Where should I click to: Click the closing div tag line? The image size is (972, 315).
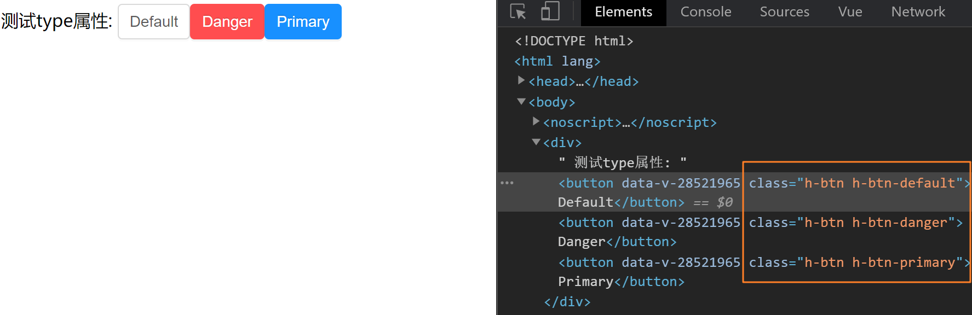click(567, 302)
